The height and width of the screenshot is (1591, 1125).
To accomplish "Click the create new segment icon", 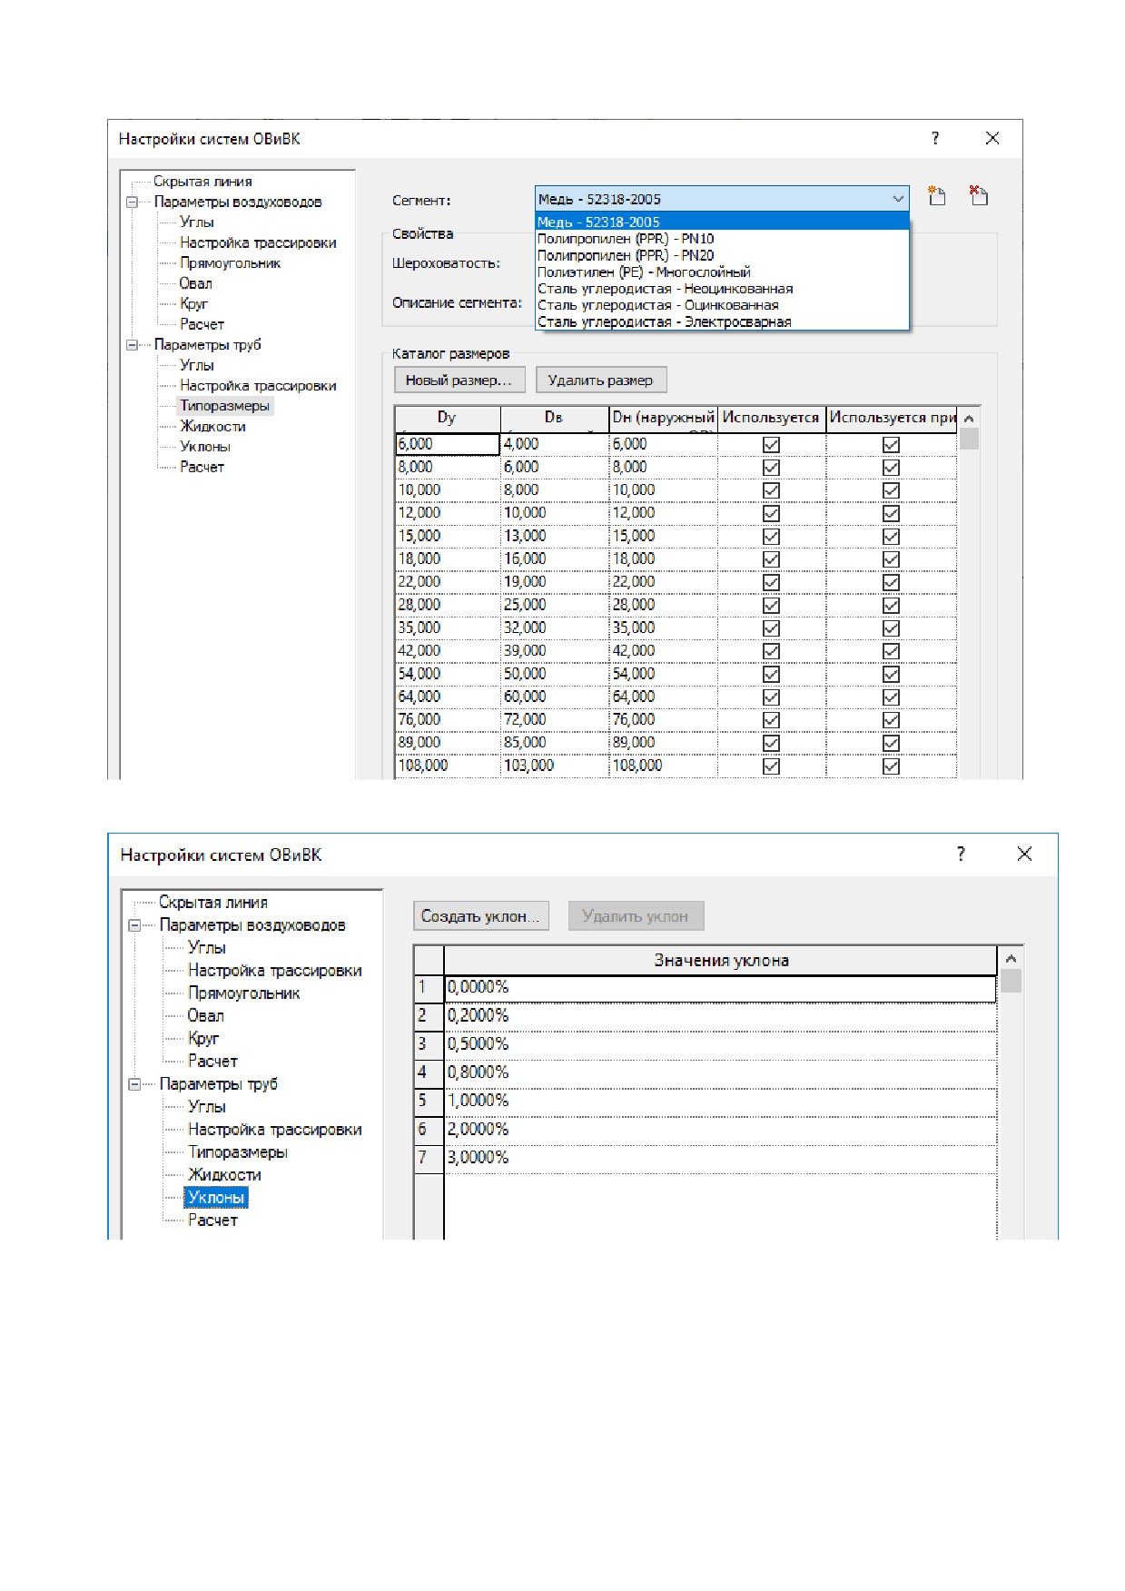I will (x=936, y=195).
